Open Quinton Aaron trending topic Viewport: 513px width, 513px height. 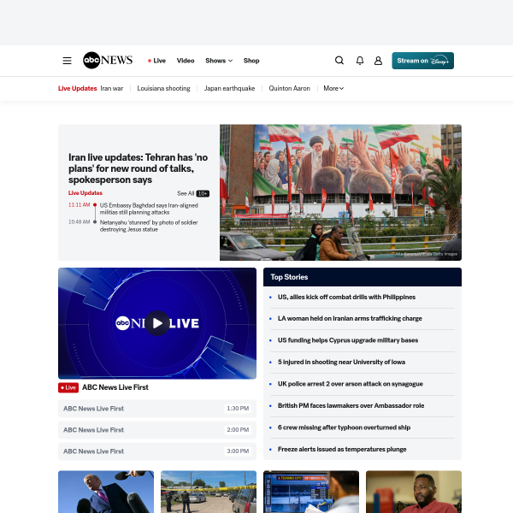[289, 88]
